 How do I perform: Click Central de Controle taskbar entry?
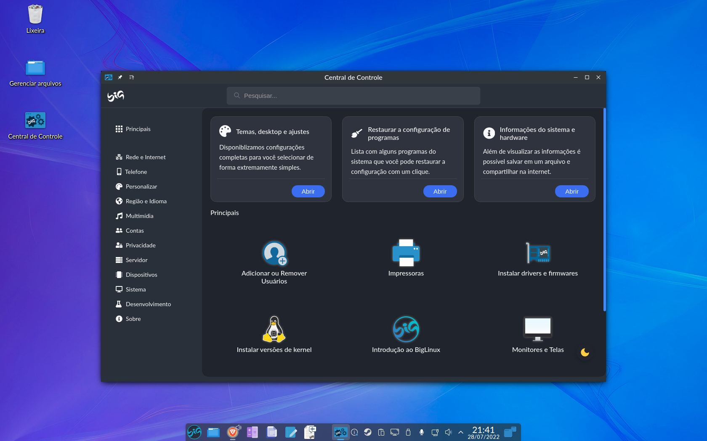point(340,432)
